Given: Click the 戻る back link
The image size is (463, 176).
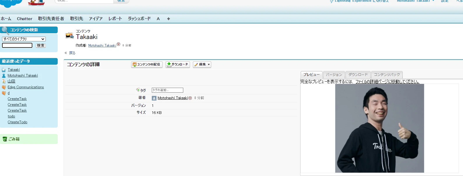Looking at the screenshot, I should (x=72, y=53).
